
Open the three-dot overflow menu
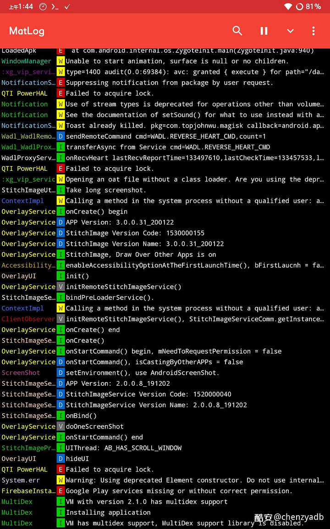pyautogui.click(x=313, y=31)
